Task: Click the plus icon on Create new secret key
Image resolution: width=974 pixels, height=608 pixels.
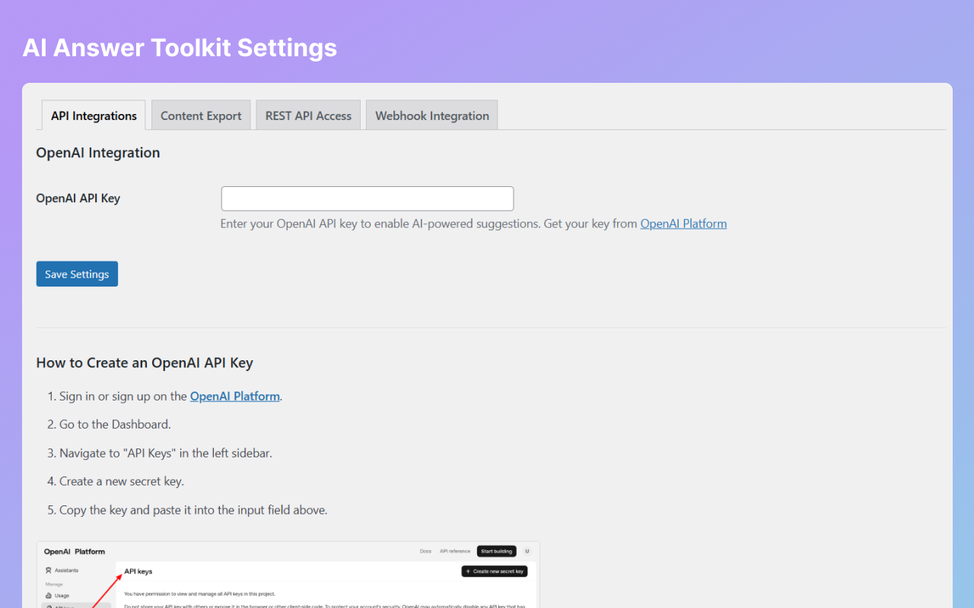Action: pyautogui.click(x=468, y=572)
